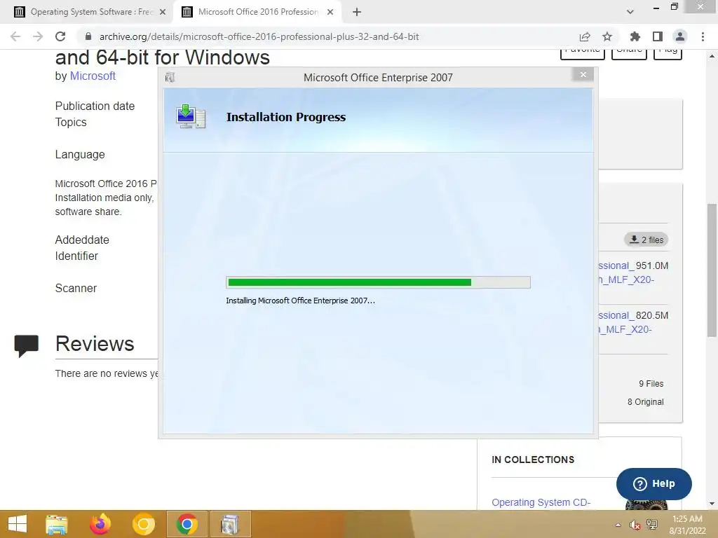The width and height of the screenshot is (718, 538).
Task: Click the Topics label
Action: pyautogui.click(x=71, y=122)
